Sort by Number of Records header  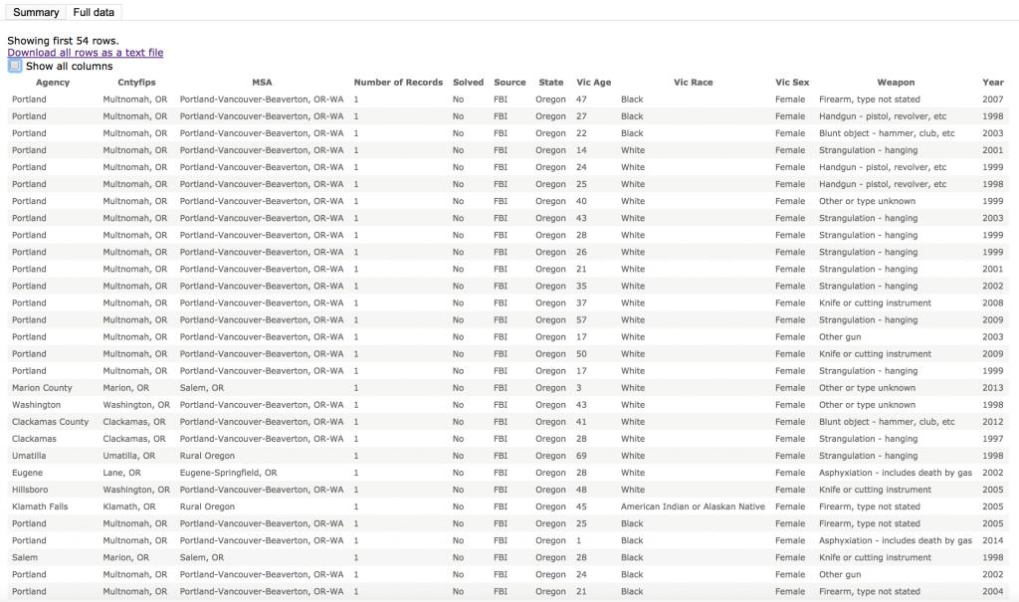click(x=398, y=83)
